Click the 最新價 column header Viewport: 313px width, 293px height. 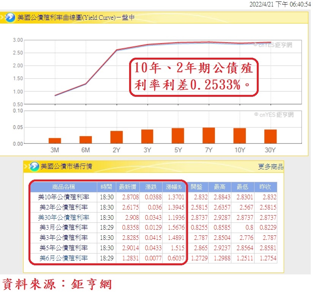[128, 187]
